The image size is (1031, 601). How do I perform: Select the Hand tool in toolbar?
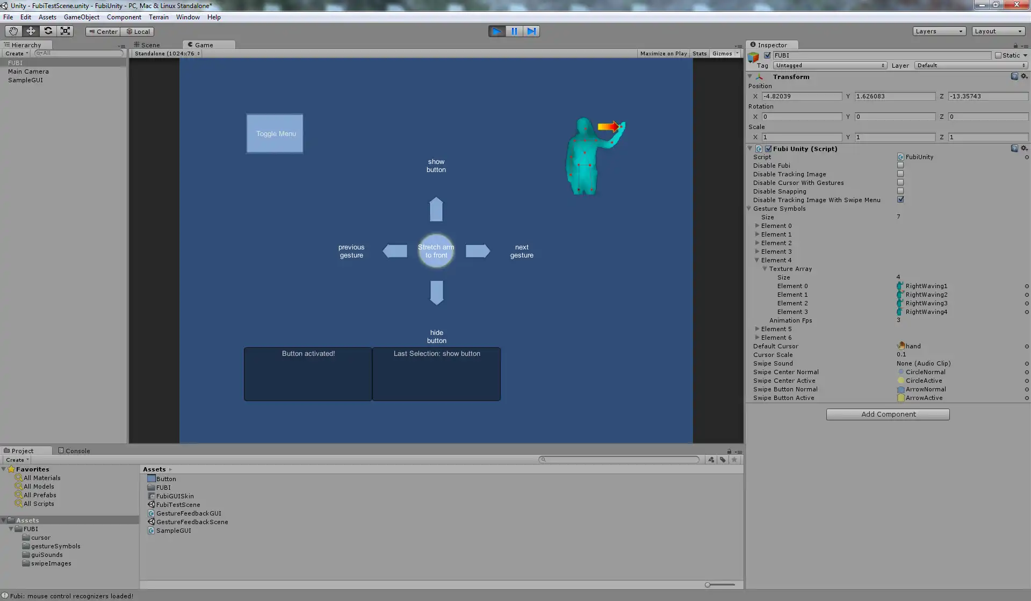click(13, 31)
